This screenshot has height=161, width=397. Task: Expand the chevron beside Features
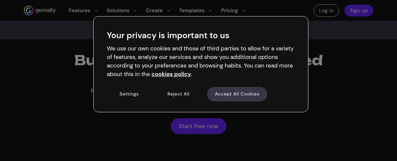pos(96,11)
